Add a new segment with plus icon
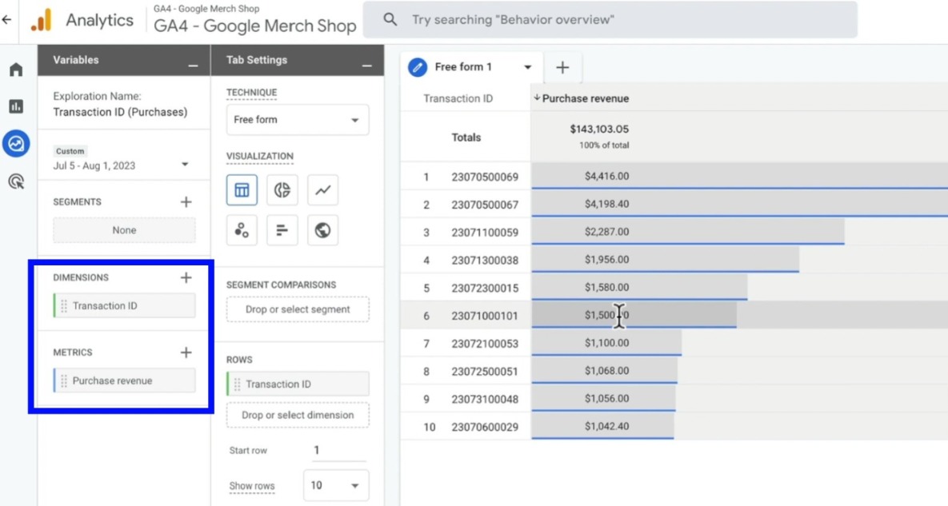 186,202
